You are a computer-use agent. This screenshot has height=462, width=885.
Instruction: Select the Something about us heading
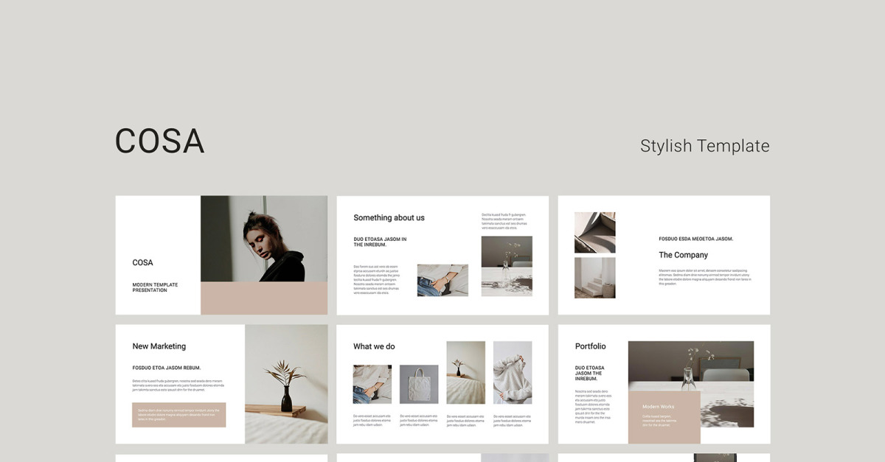[x=389, y=217]
